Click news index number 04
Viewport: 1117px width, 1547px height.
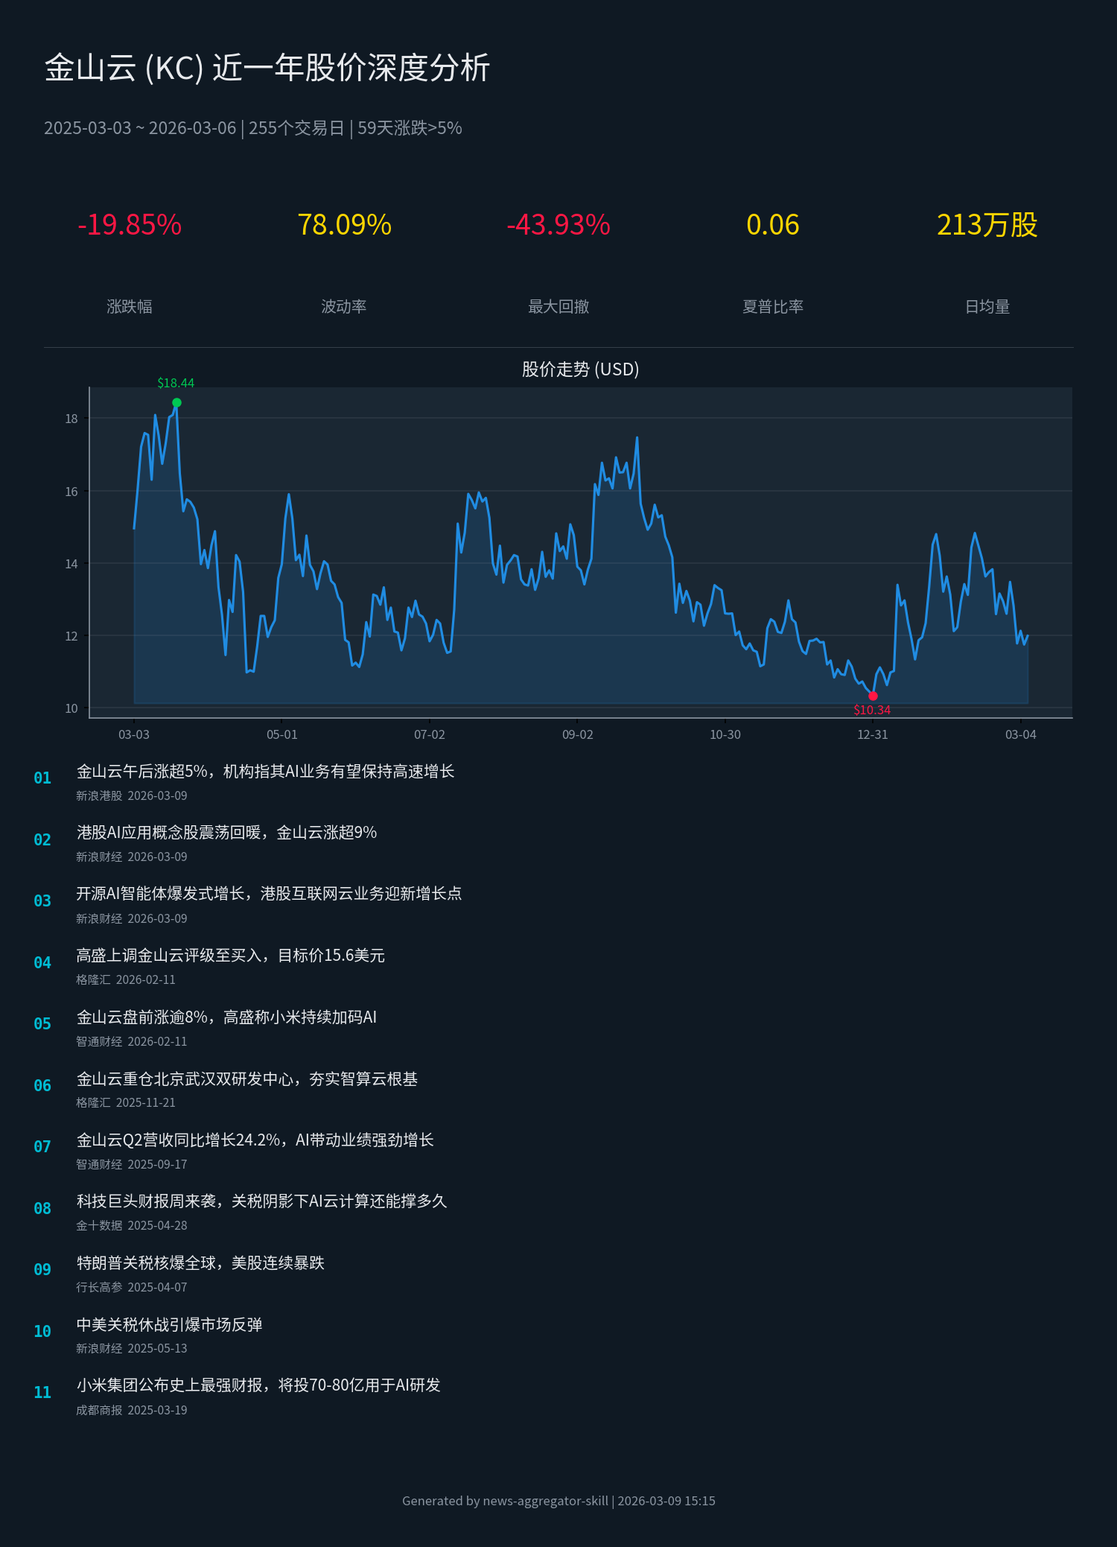pyautogui.click(x=42, y=963)
